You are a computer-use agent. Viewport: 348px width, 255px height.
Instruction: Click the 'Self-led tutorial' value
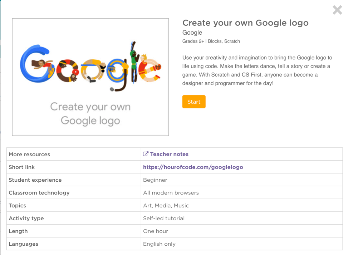click(164, 219)
